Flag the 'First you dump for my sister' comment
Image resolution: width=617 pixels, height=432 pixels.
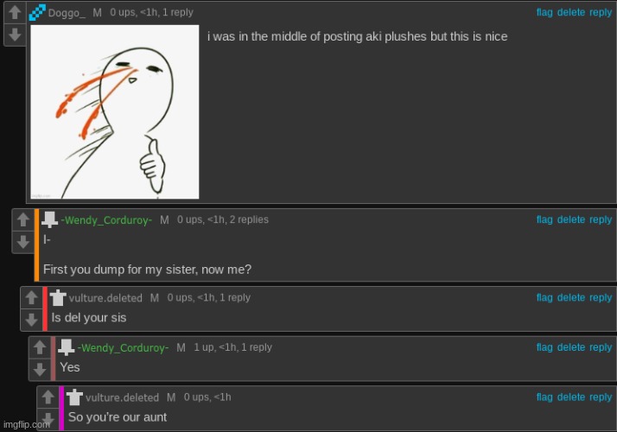(x=544, y=219)
